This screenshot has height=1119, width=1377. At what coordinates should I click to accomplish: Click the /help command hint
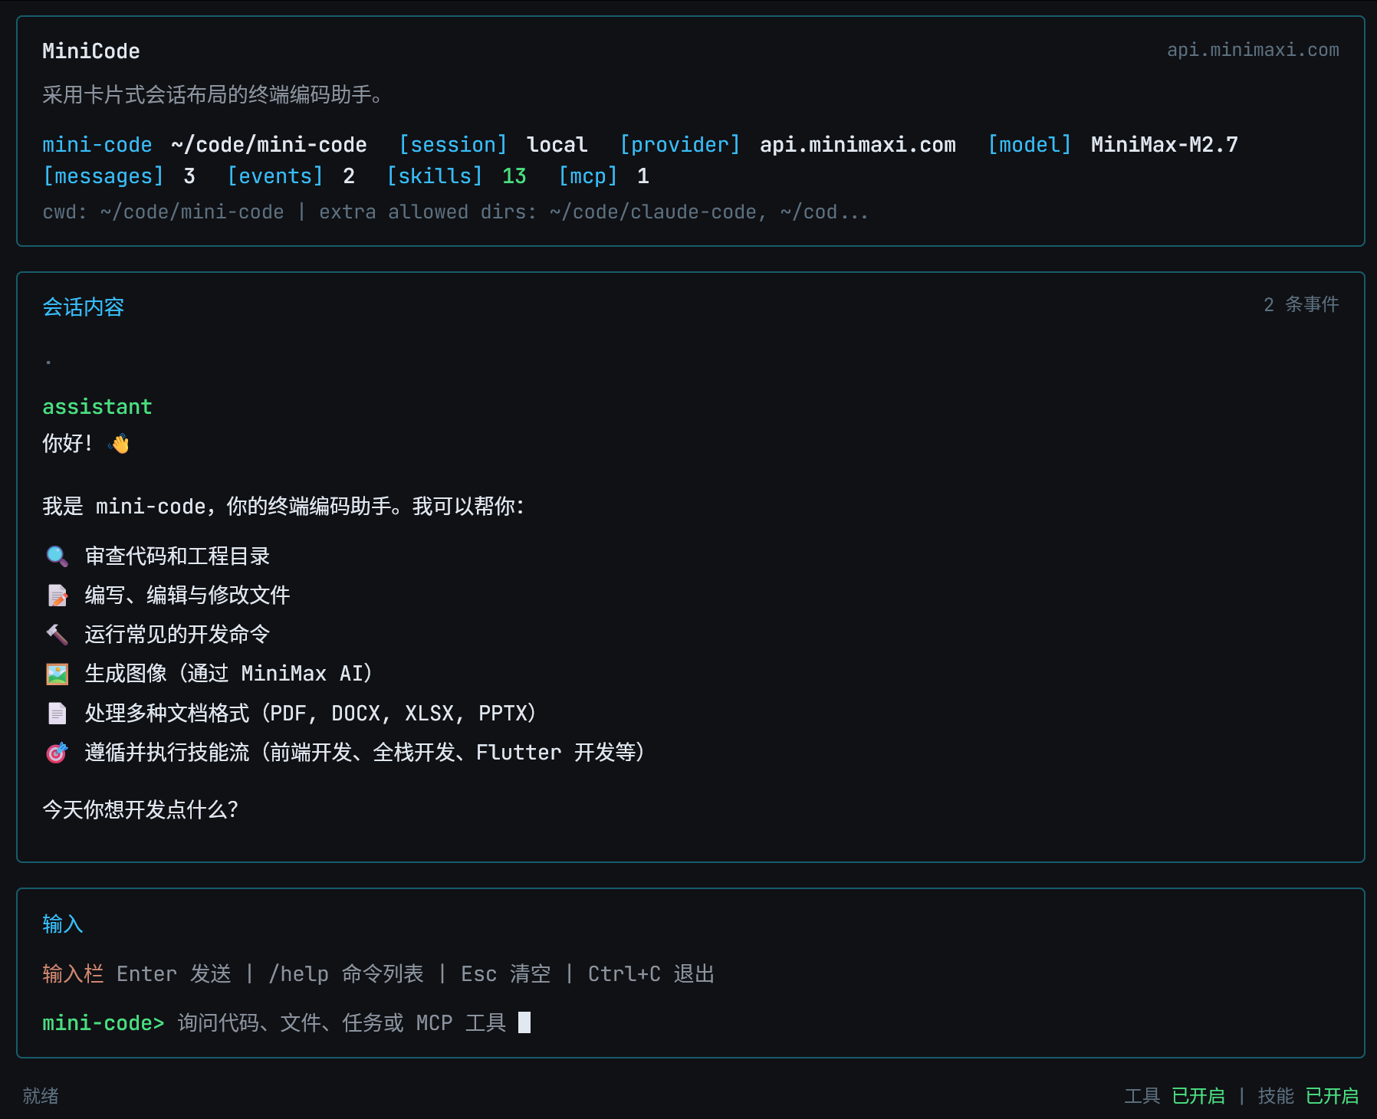click(x=300, y=973)
